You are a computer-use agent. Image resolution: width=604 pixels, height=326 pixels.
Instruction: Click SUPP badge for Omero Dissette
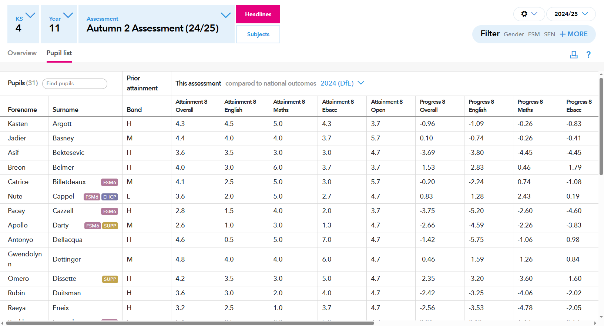coord(110,279)
